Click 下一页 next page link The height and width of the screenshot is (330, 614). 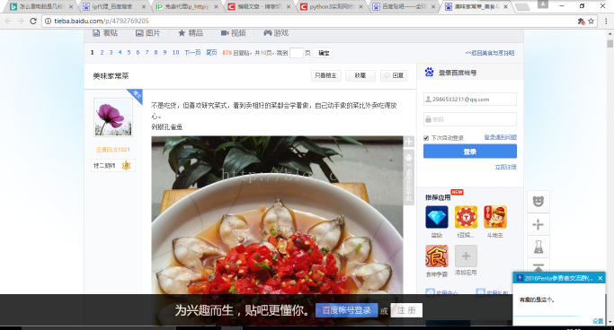point(192,52)
